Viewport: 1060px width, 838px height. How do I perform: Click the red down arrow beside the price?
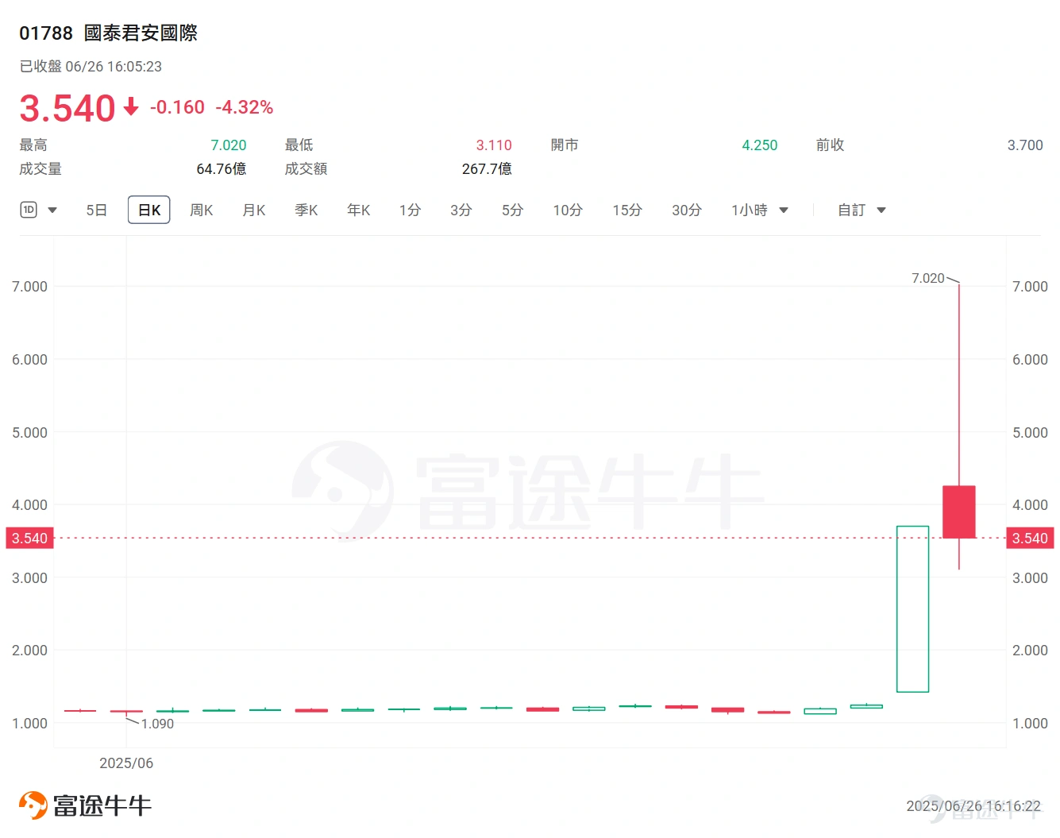tap(130, 107)
